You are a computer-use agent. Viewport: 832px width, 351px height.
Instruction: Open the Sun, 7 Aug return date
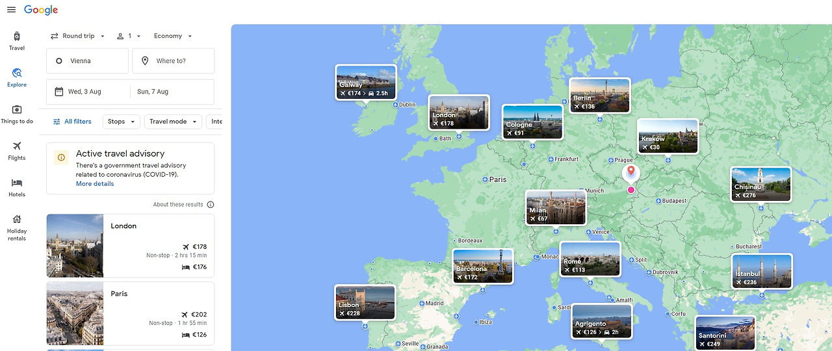(x=172, y=92)
